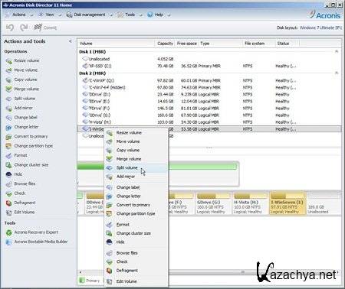Open Acronis Bootable Media Builder icon

pyautogui.click(x=8, y=242)
